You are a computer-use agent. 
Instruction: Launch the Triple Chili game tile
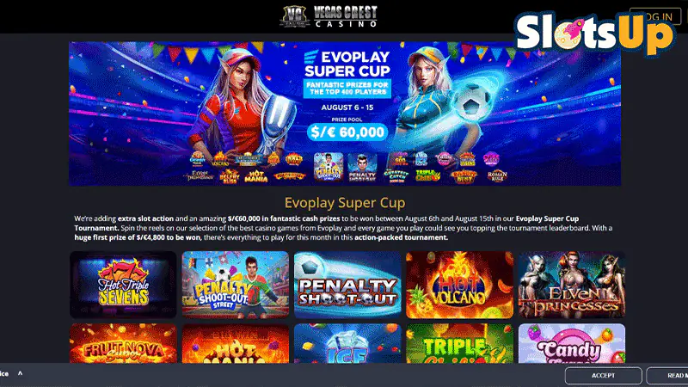pos(459,343)
